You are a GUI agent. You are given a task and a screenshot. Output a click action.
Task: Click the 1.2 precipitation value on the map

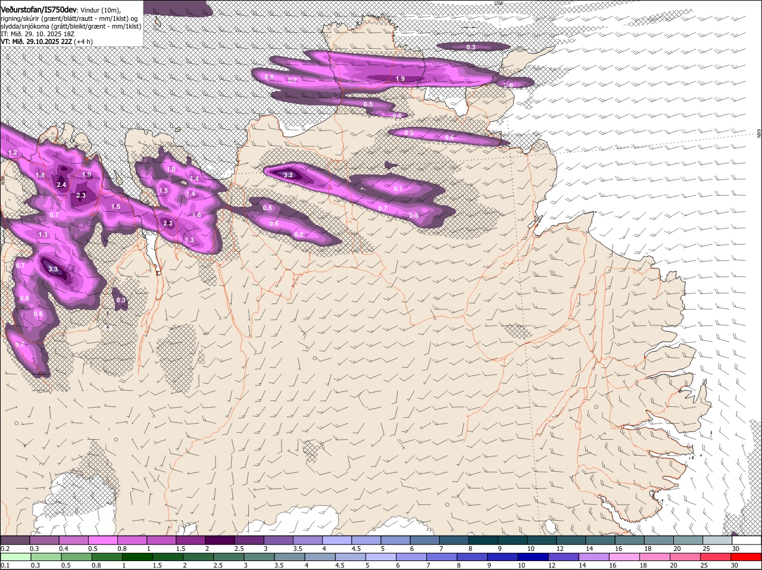pos(13,153)
